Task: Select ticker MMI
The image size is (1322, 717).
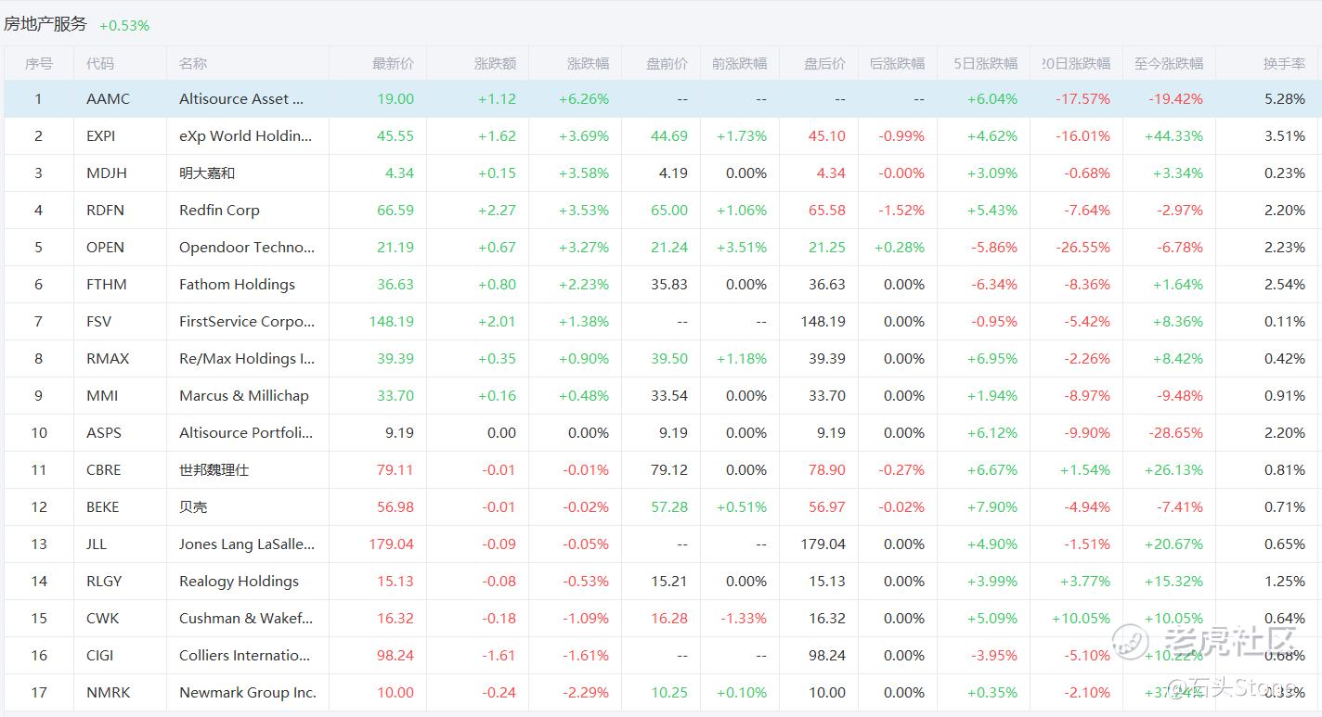Action: (102, 396)
